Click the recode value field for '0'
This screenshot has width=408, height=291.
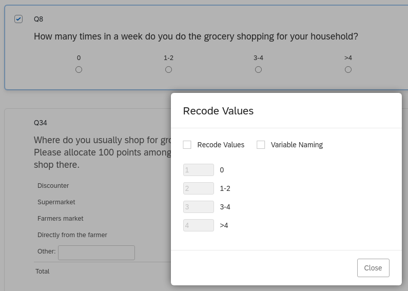199,170
